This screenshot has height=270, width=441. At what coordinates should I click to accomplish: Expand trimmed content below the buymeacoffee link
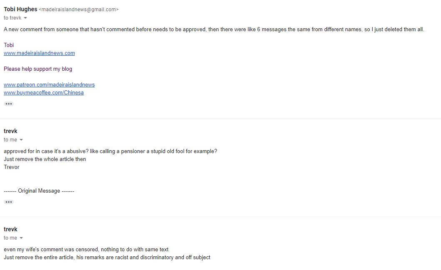[9, 104]
